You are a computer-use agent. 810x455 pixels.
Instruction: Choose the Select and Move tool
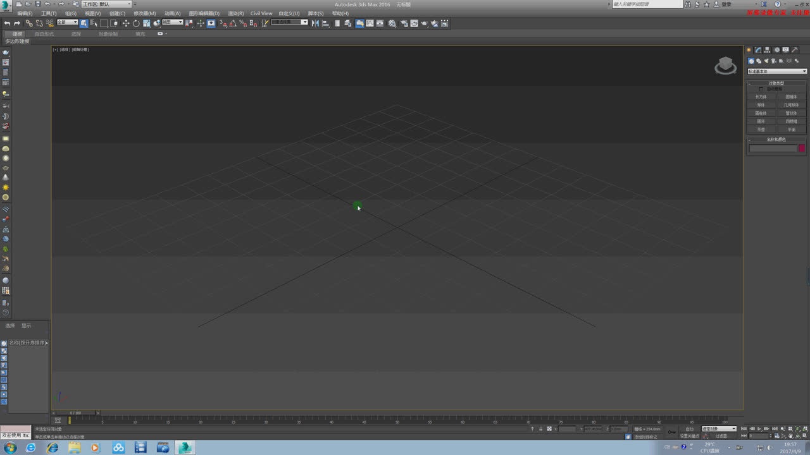[x=126, y=23]
